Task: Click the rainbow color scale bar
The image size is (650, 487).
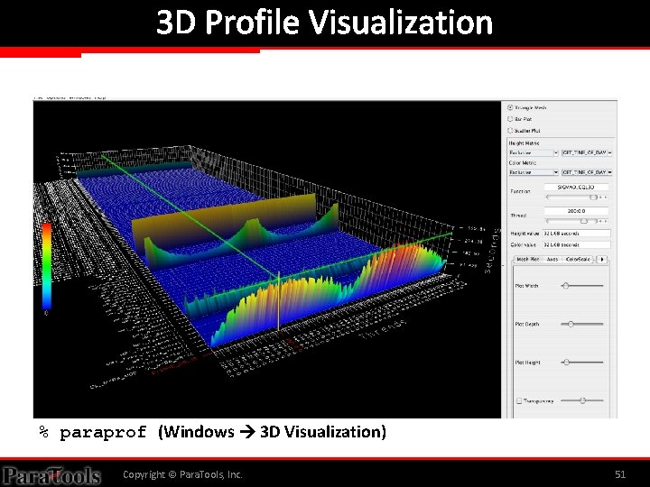Action: coord(46,266)
